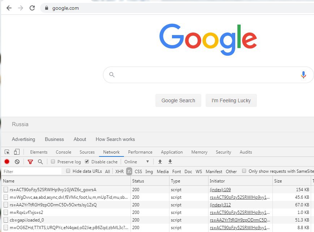Open the Application tab
This screenshot has height=232, width=314.
click(172, 152)
